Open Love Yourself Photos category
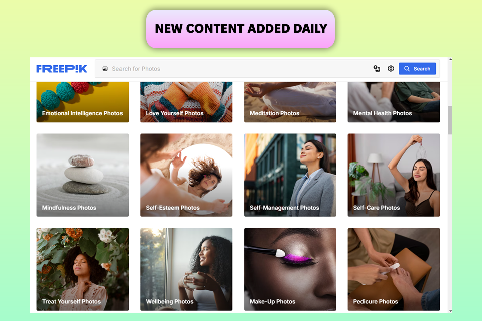Image resolution: width=482 pixels, height=321 pixels. point(186,102)
